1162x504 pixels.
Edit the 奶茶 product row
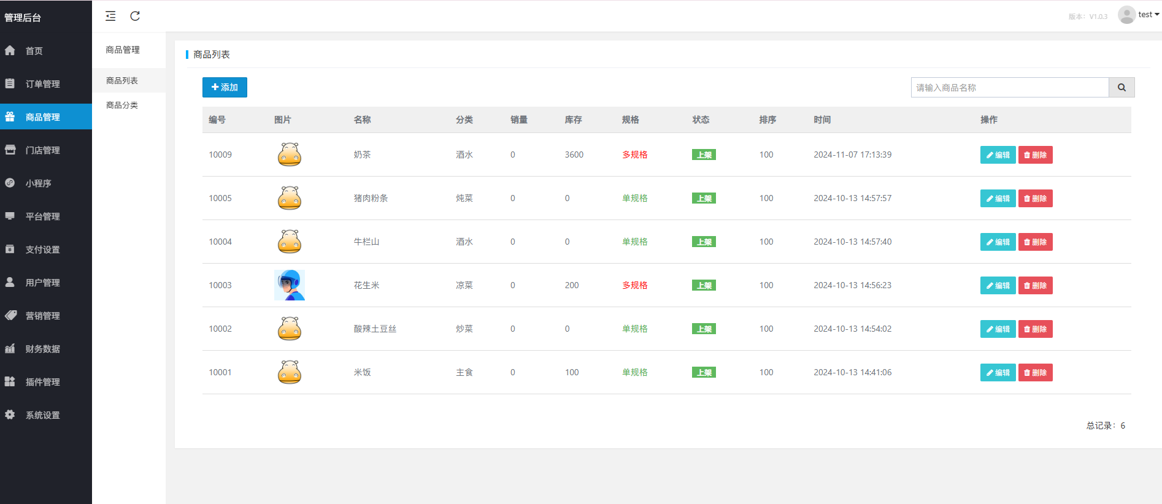[998, 155]
